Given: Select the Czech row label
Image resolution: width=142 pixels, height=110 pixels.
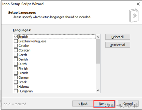Looking at the screenshot, I should pyautogui.click(x=23, y=55).
